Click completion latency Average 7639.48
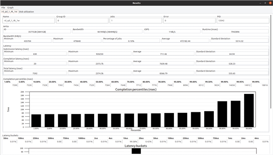 point(163,64)
